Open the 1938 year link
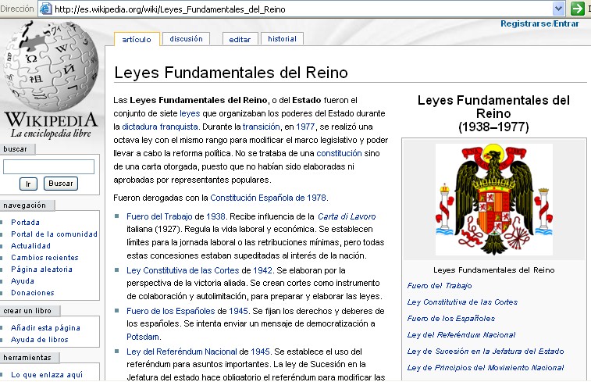Screen dimensions: 591x382 [x=215, y=216]
